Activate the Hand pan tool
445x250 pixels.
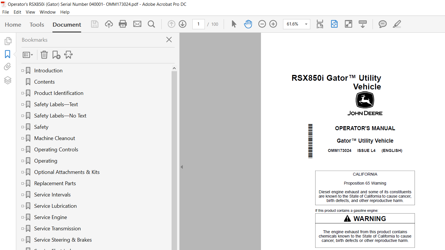click(x=248, y=24)
